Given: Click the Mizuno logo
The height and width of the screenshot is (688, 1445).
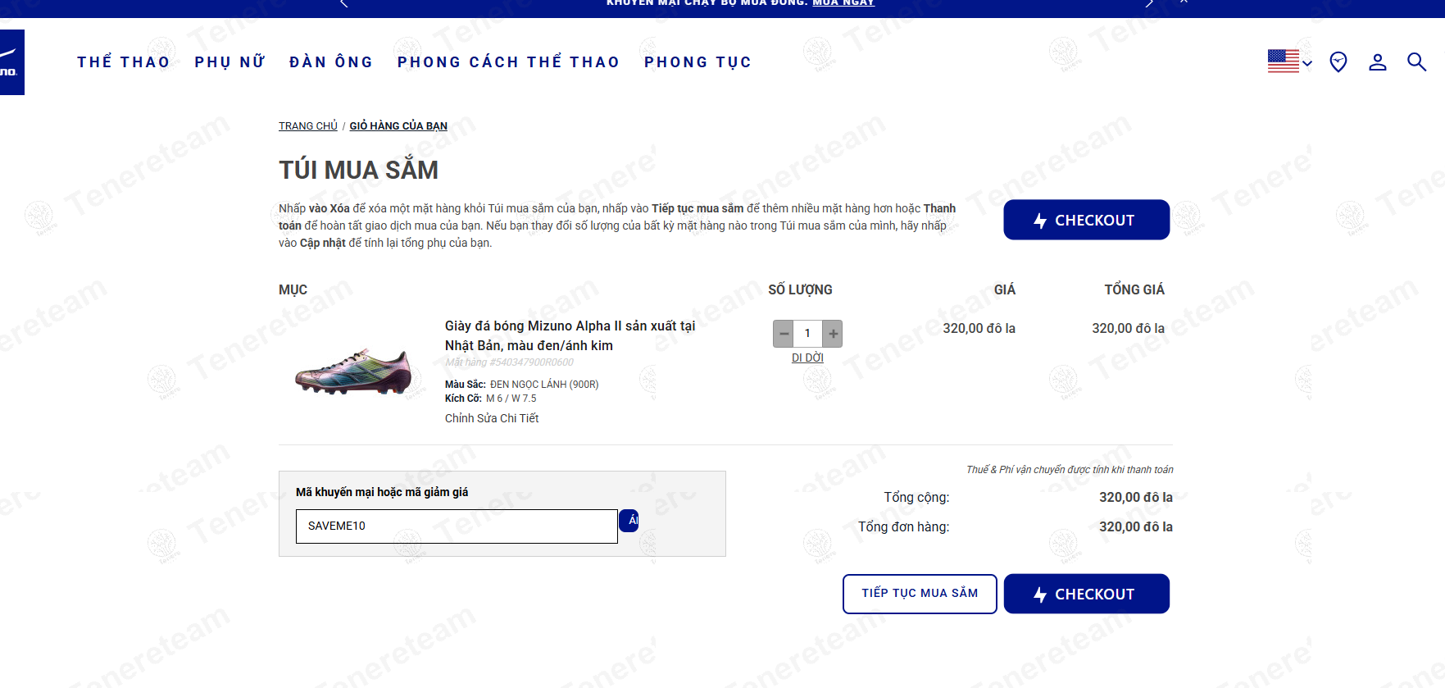Looking at the screenshot, I should [x=11, y=62].
